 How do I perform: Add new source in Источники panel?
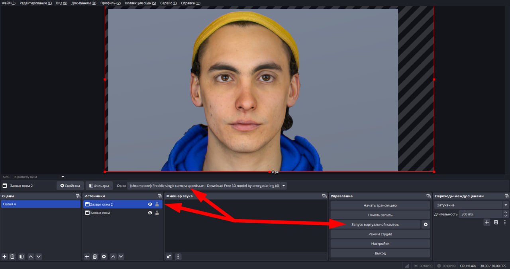click(87, 257)
